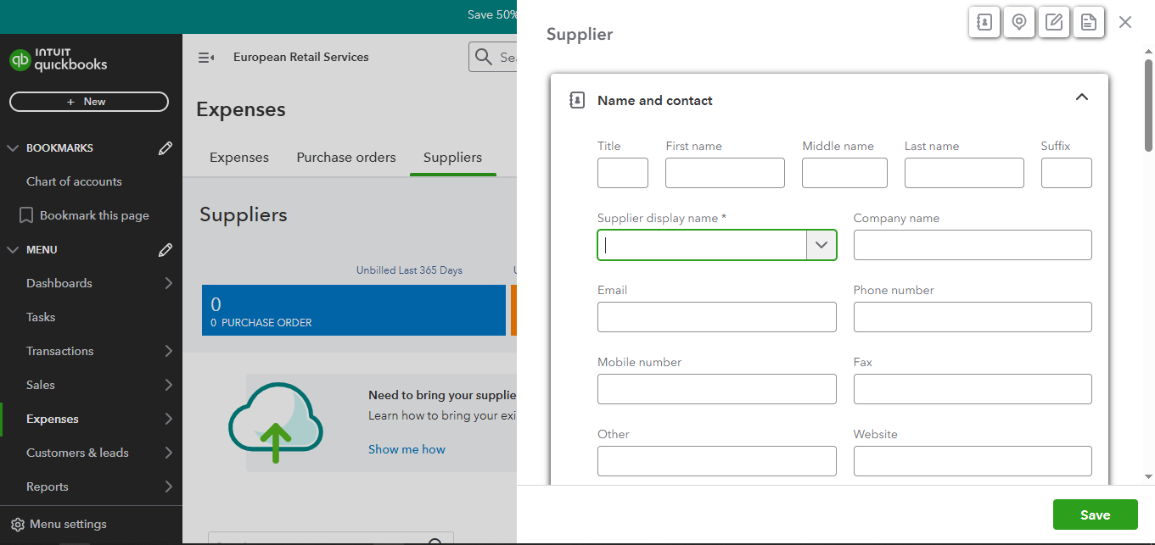Click the Middle name field
This screenshot has width=1155, height=545.
tap(844, 173)
